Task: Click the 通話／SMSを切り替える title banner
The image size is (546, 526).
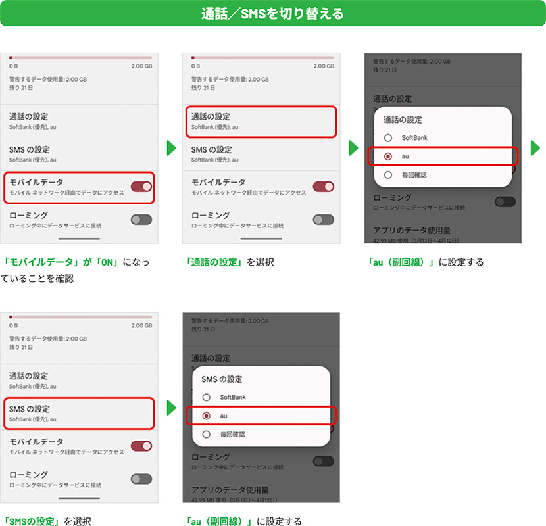Action: click(x=273, y=12)
